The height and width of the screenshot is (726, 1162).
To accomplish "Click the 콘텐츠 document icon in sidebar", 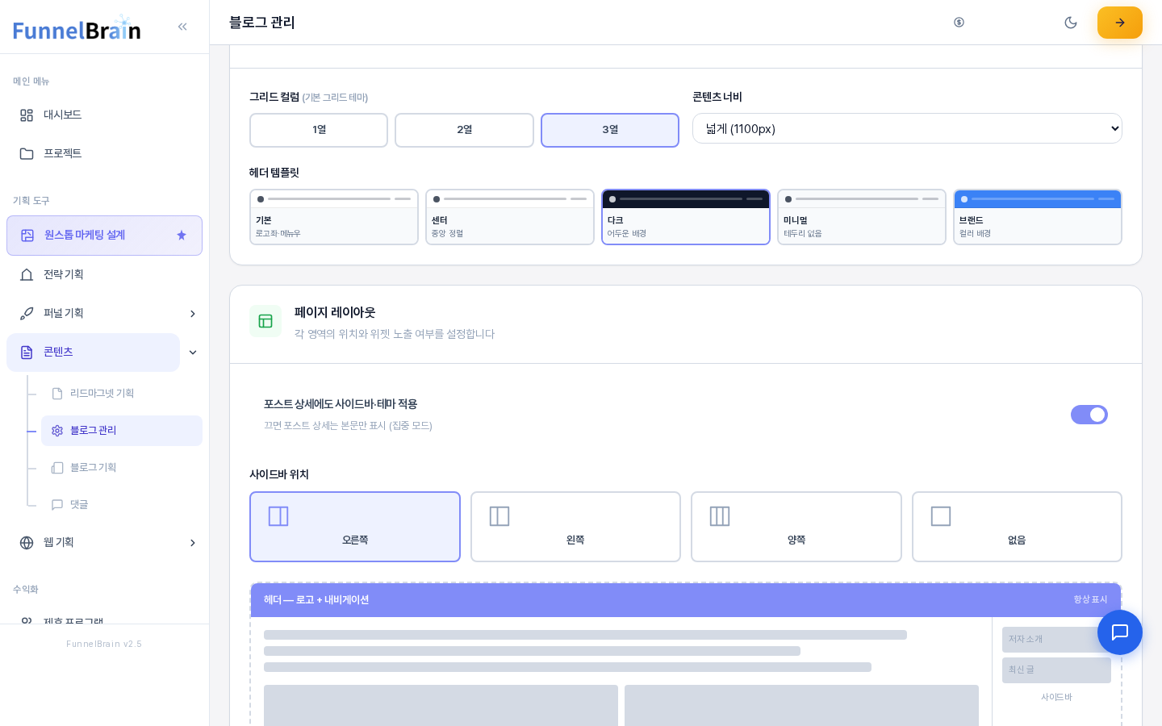I will [27, 353].
